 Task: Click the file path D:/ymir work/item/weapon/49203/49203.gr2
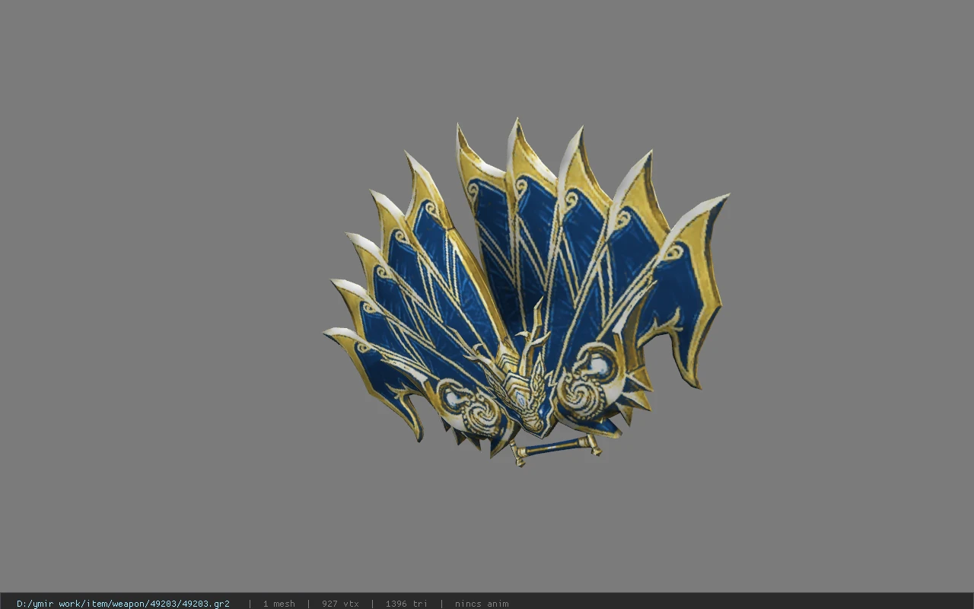[123, 604]
